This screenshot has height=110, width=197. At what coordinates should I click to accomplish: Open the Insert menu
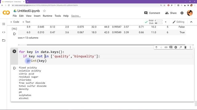(37, 16)
